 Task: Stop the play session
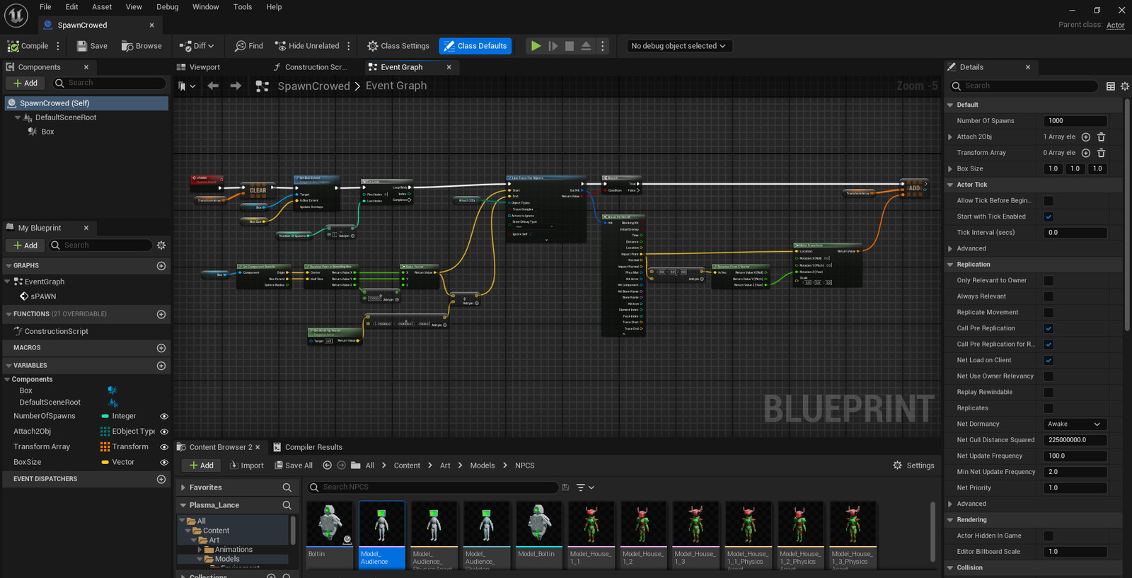[570, 46]
